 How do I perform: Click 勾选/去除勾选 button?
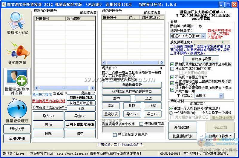pyautogui.click(x=81, y=97)
